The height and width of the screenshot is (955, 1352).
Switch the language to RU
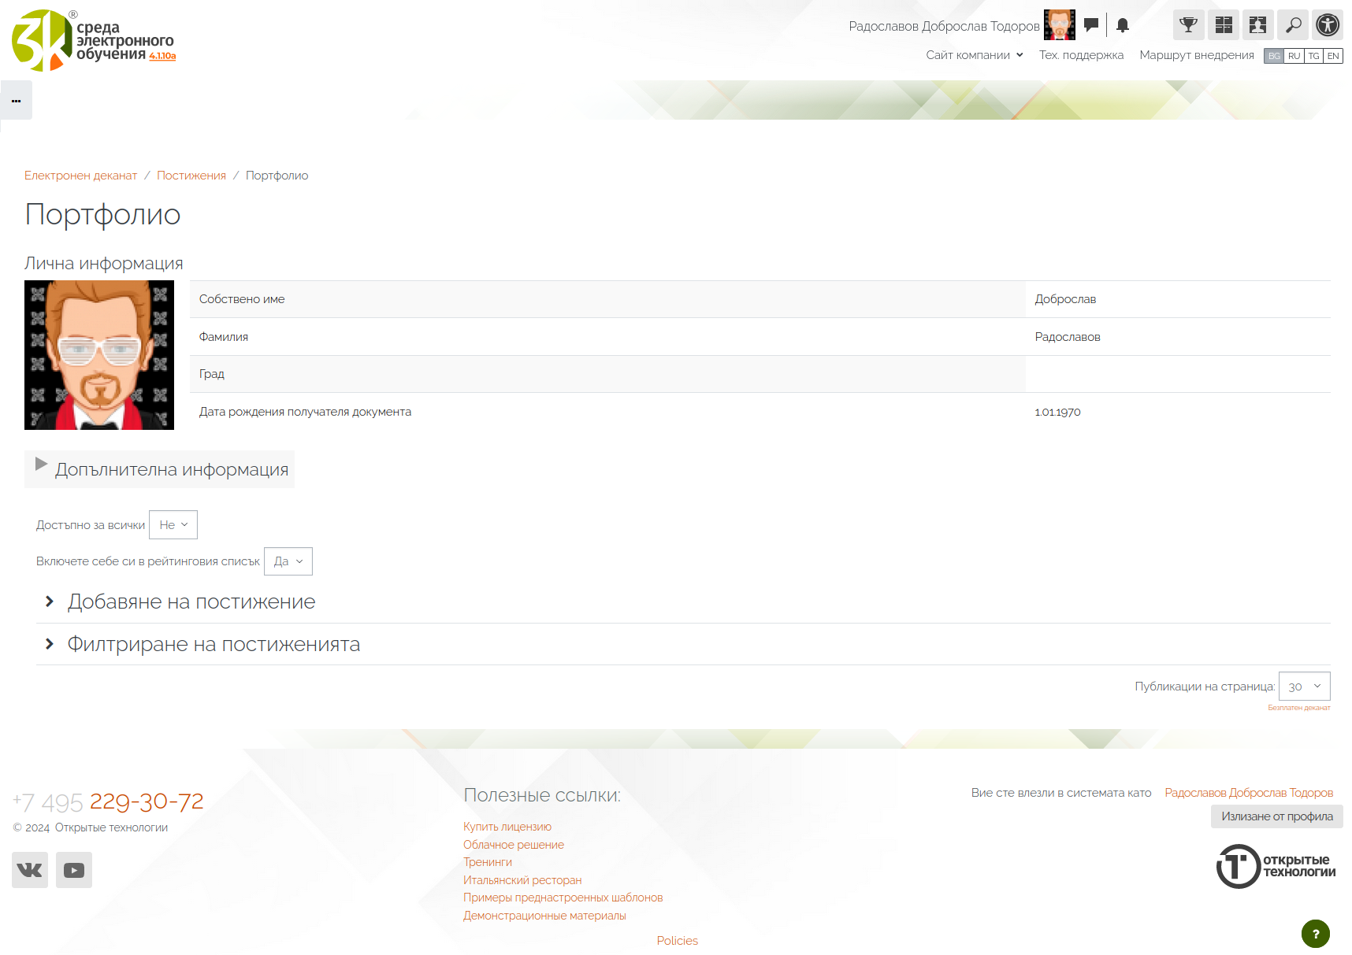1294,56
